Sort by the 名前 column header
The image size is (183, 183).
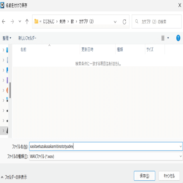pyautogui.click(x=46, y=49)
